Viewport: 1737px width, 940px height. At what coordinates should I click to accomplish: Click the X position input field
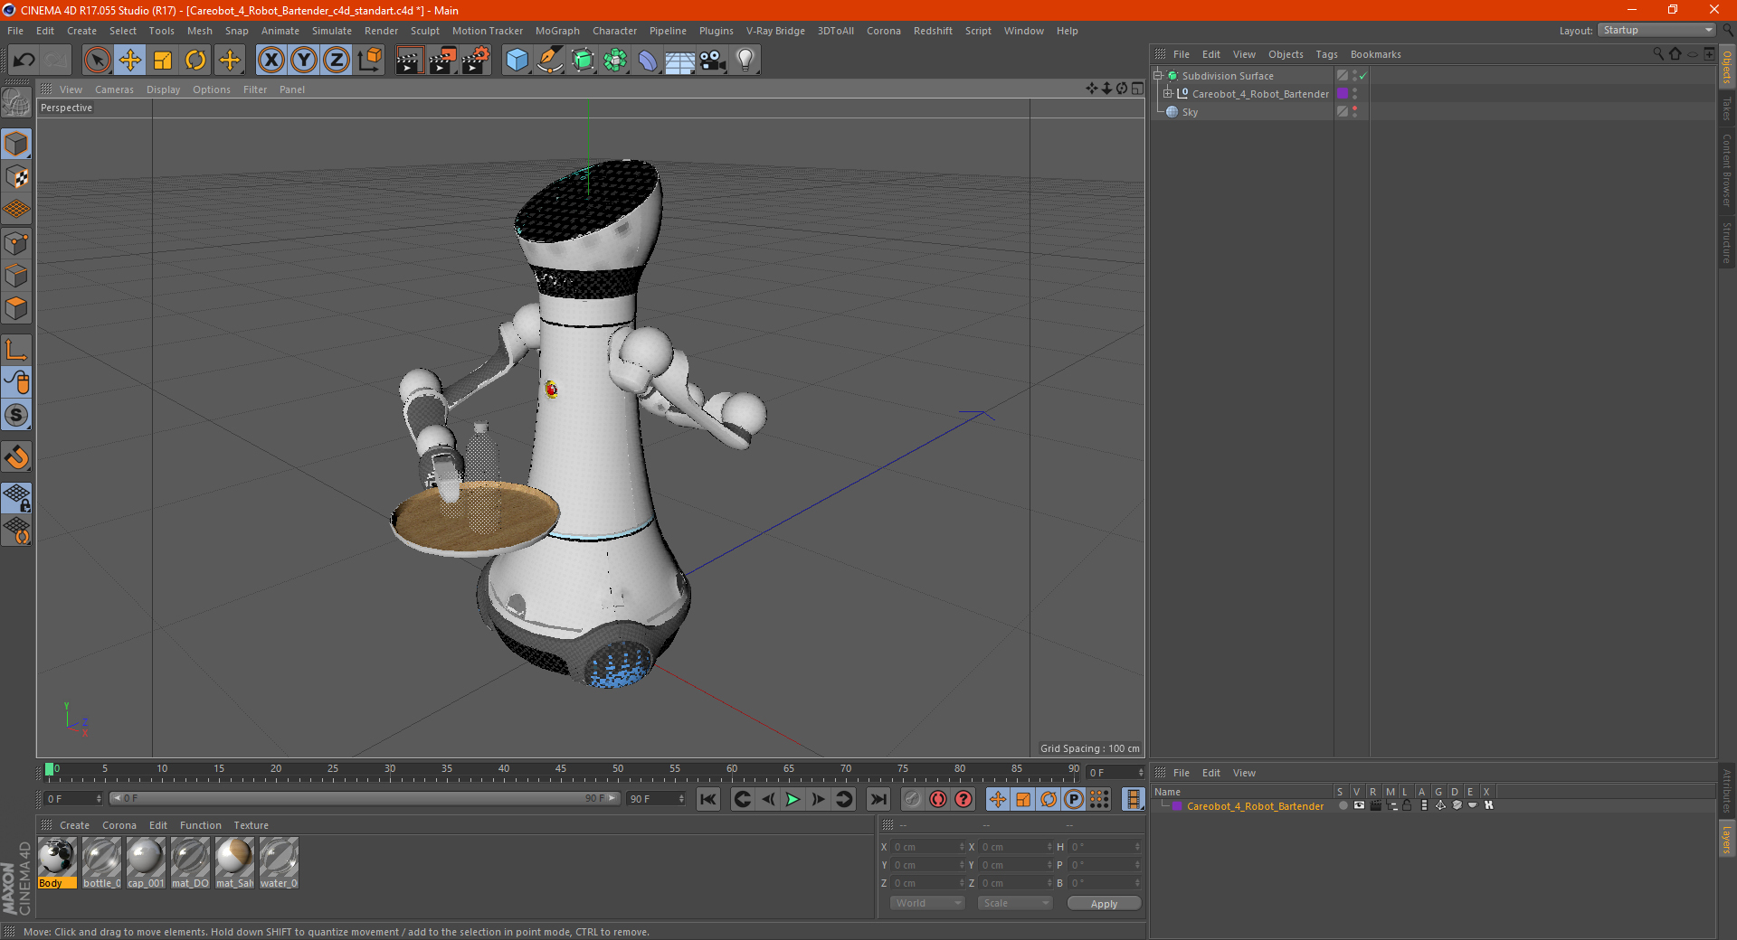(926, 847)
